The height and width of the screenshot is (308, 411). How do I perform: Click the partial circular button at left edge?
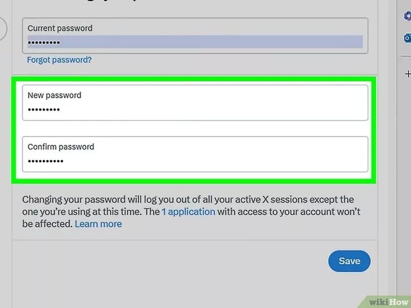tap(3, 28)
